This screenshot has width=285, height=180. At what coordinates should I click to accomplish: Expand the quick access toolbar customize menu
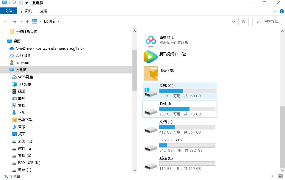pos(26,3)
